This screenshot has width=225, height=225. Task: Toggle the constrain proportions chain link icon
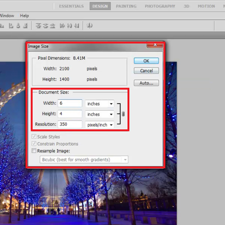(x=123, y=114)
